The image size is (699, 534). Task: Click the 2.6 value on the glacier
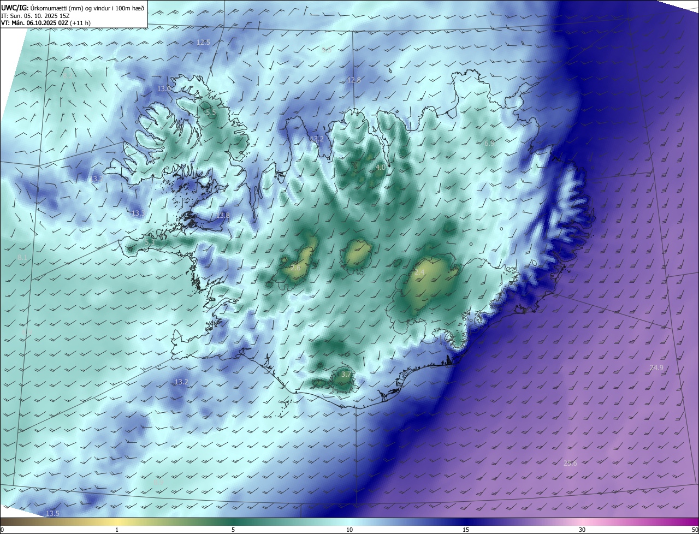pyautogui.click(x=295, y=268)
